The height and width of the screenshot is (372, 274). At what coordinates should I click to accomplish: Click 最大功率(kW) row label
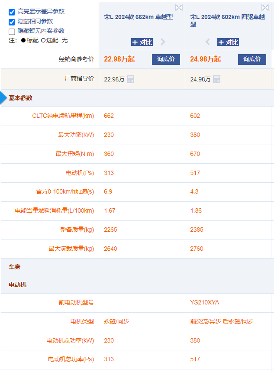76,135
